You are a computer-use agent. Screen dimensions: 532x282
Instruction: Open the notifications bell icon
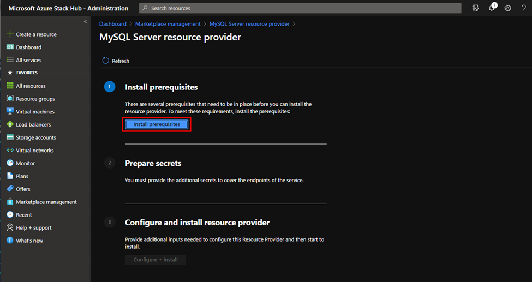point(492,8)
